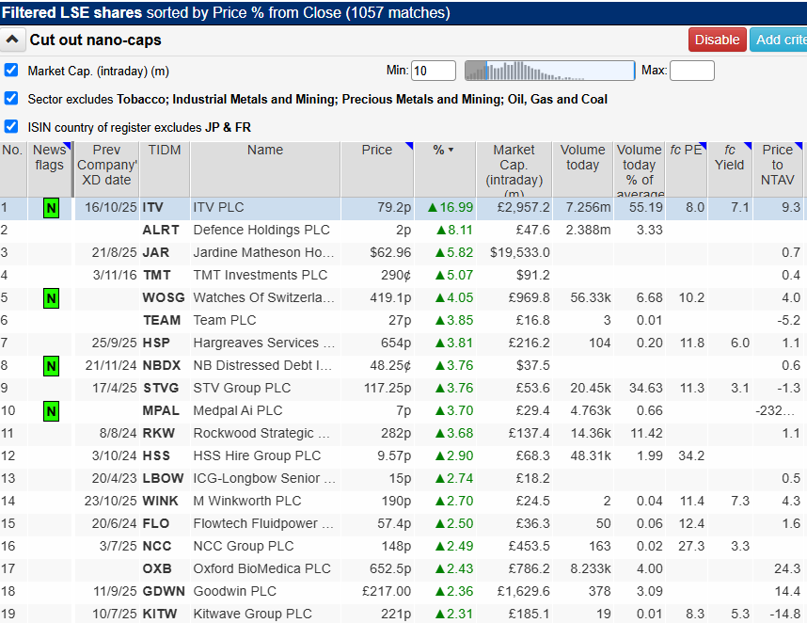Viewport: 807px width, 623px height.
Task: Click the 34.2 fc PE for HSS
Action: pyautogui.click(x=691, y=456)
